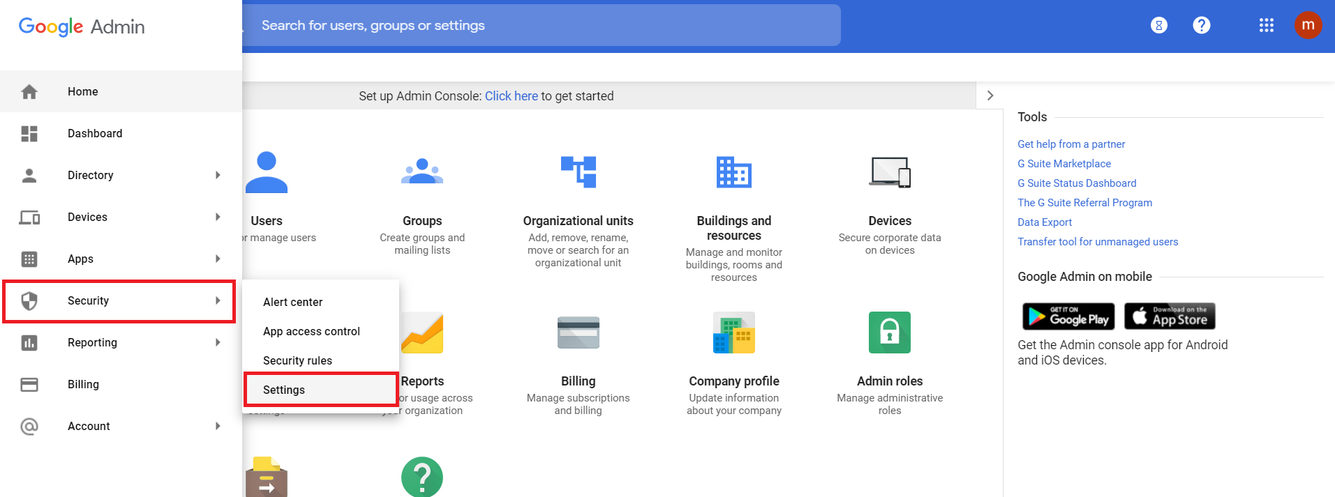Click the Directory person icon
Image resolution: width=1335 pixels, height=497 pixels.
(x=29, y=175)
